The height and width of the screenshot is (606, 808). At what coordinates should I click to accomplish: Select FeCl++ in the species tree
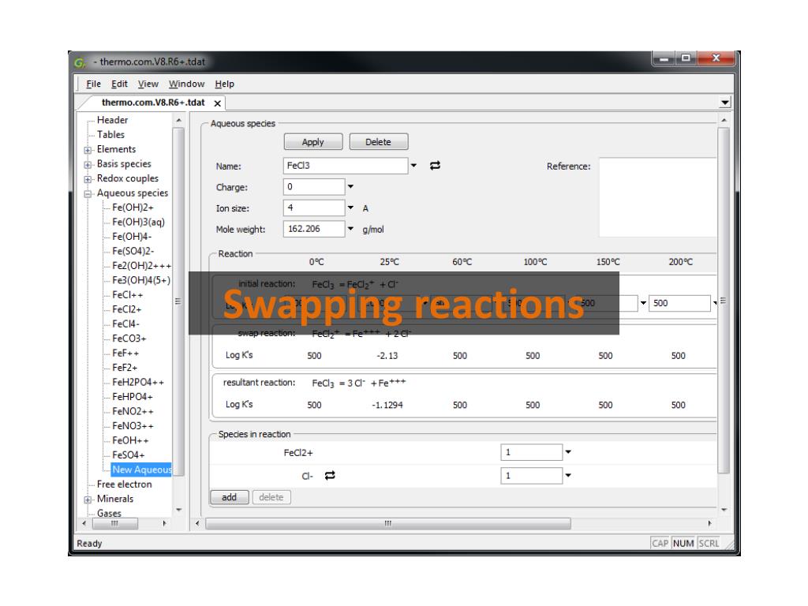pos(127,295)
